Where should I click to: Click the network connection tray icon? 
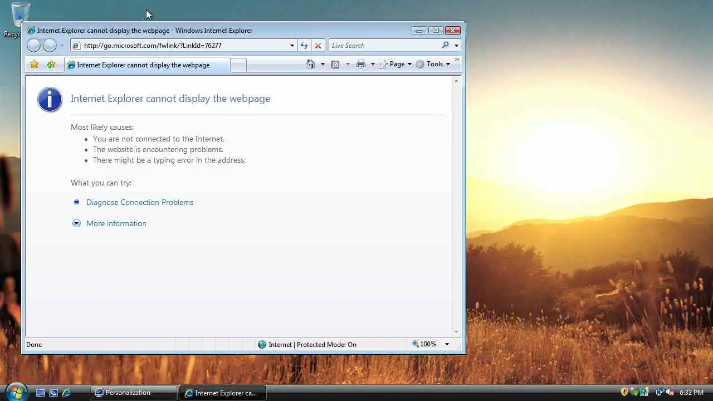coord(660,392)
